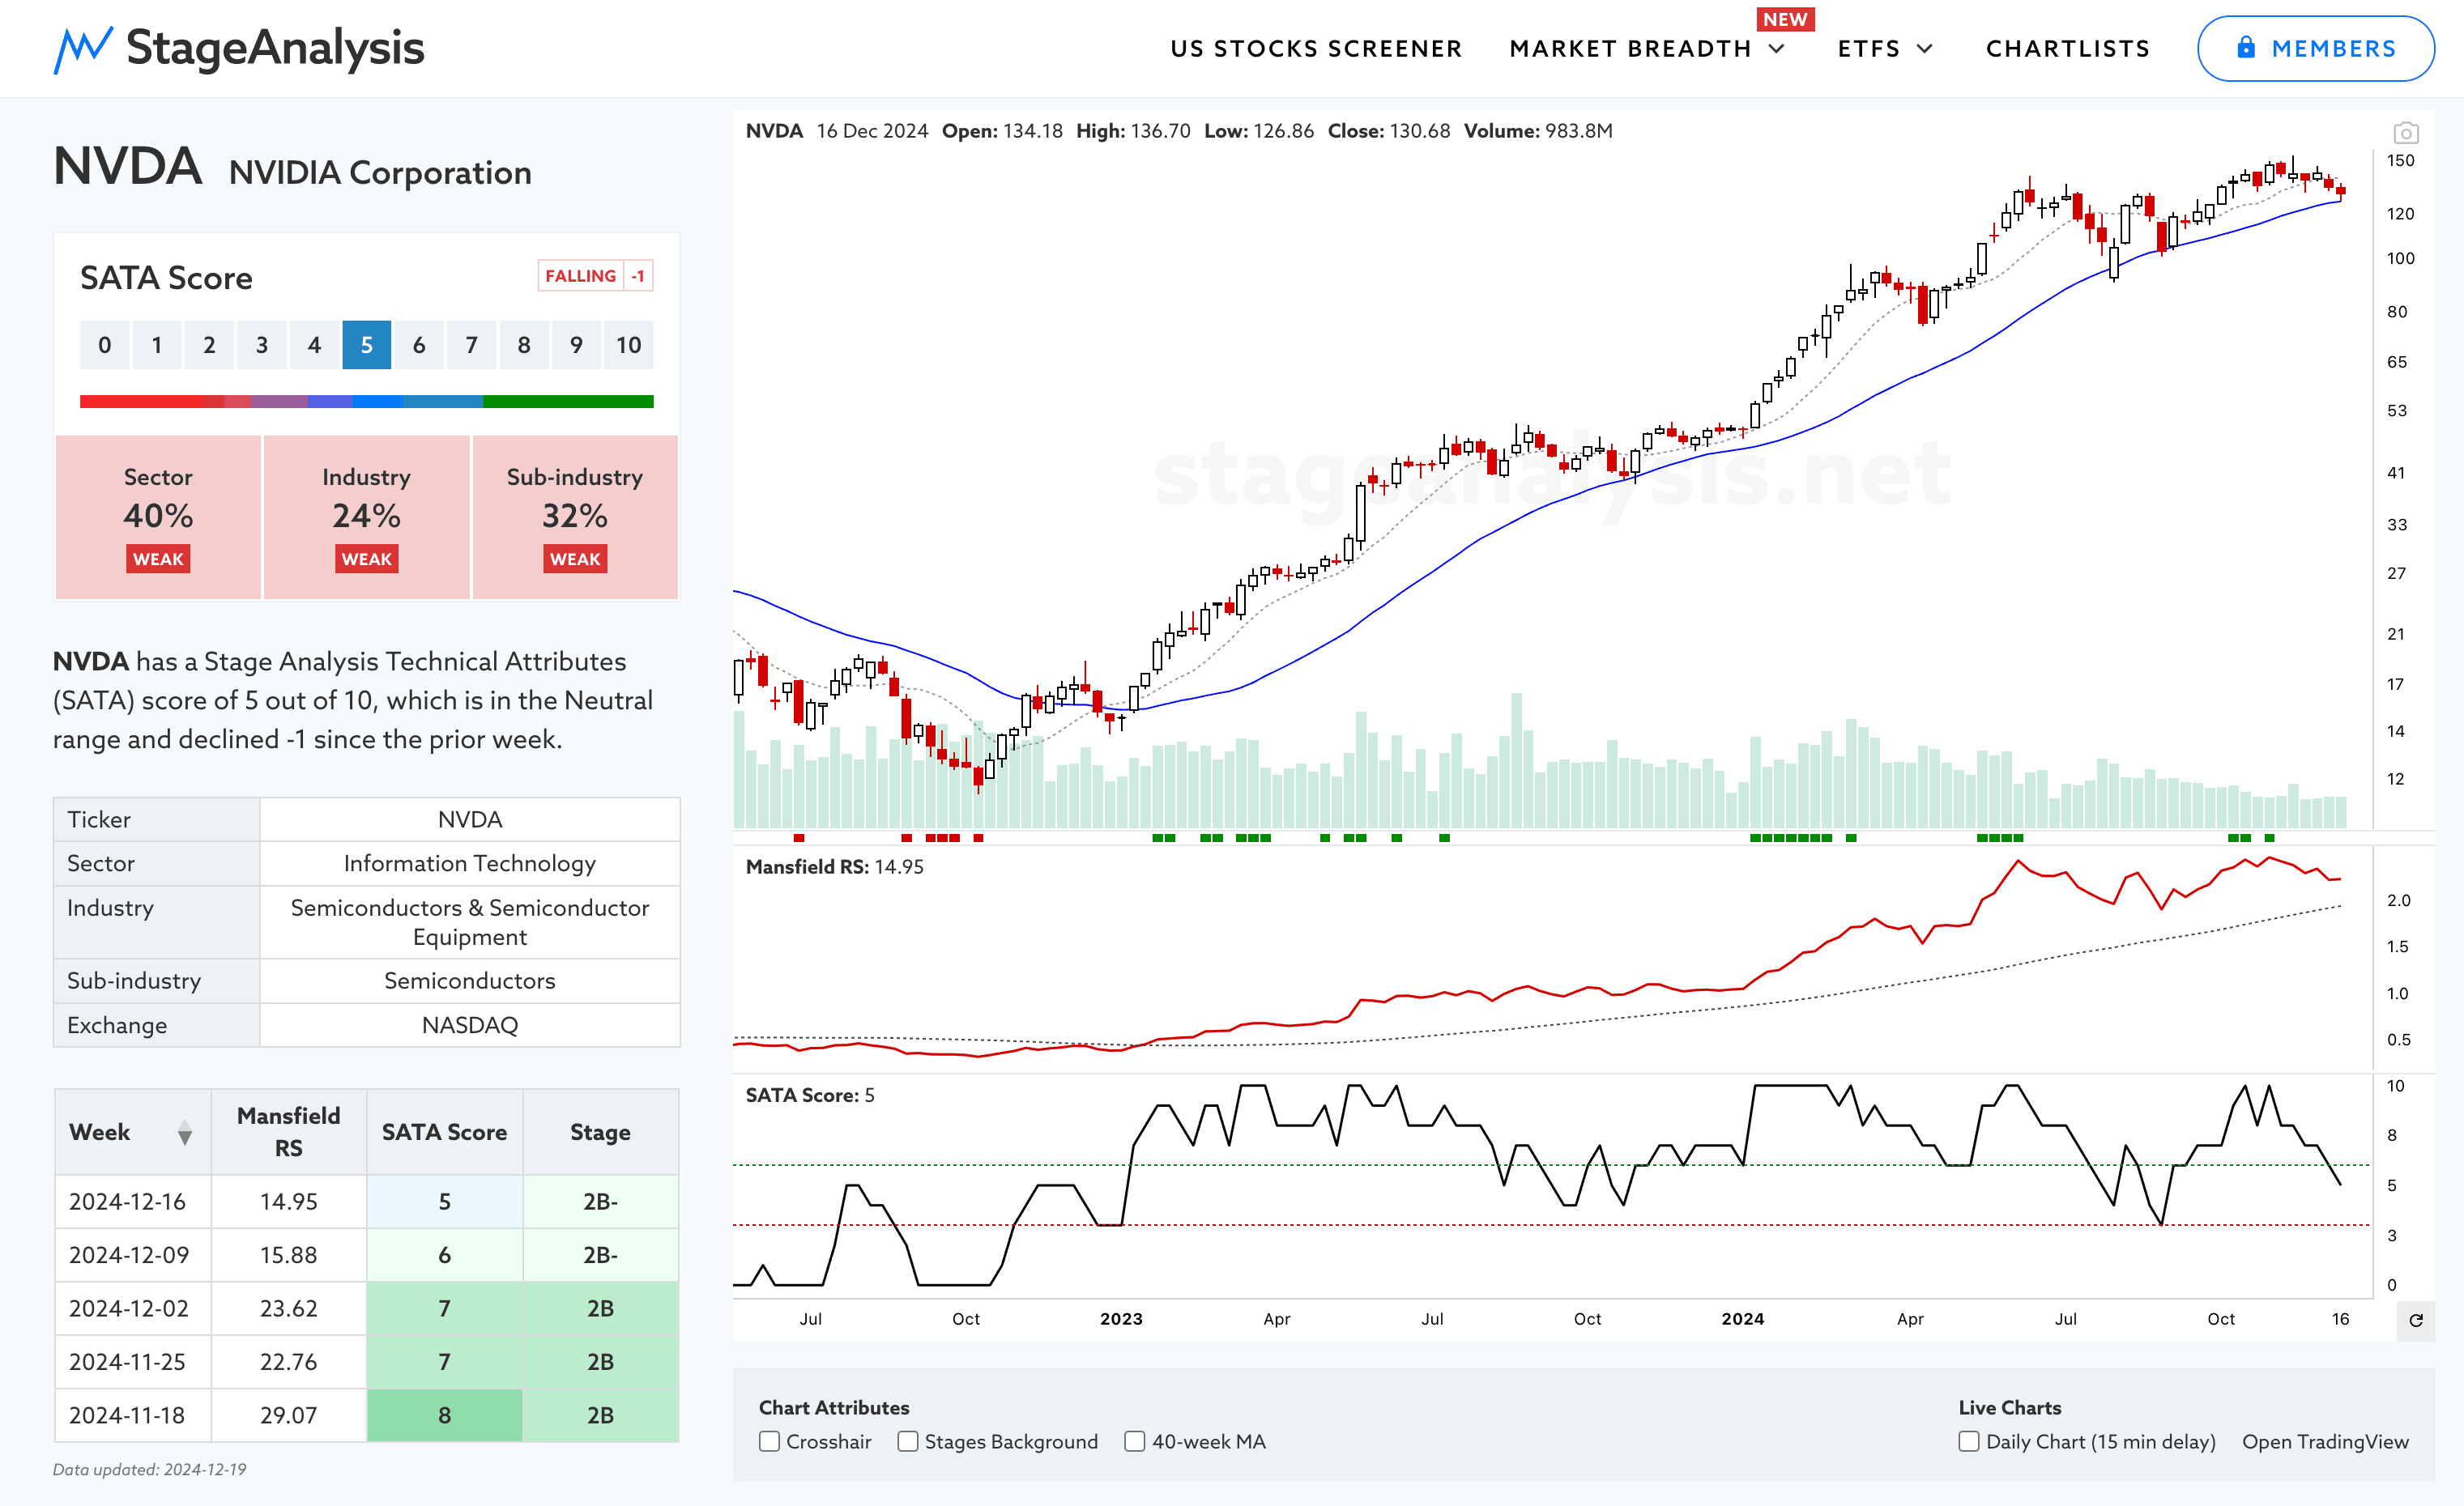Select SATA score box 5
Screen dimensions: 2464x1506
point(366,345)
